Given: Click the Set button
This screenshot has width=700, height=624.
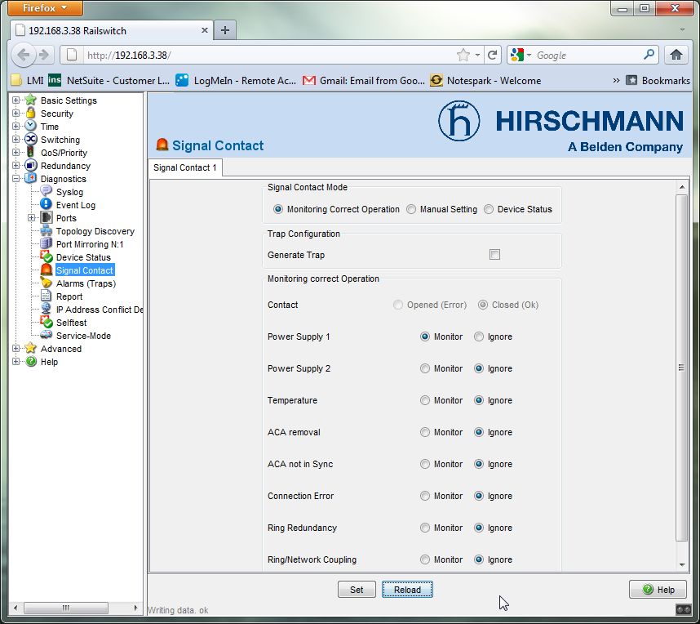Looking at the screenshot, I should 357,589.
